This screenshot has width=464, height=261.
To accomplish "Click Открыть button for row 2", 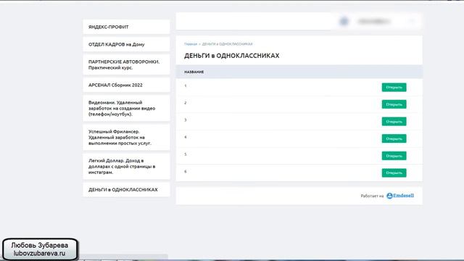I will [394, 104].
